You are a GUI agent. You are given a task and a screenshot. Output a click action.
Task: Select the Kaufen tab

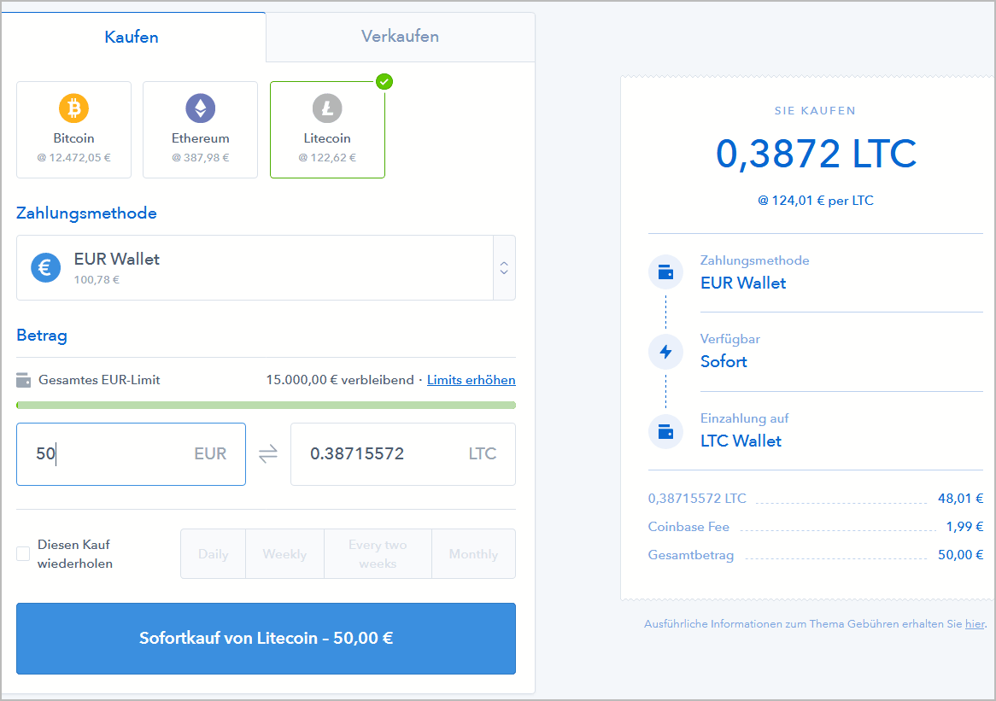pyautogui.click(x=132, y=38)
